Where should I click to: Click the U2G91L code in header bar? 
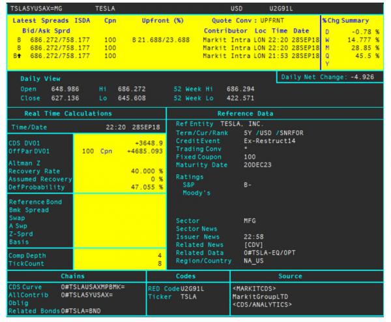281,8
